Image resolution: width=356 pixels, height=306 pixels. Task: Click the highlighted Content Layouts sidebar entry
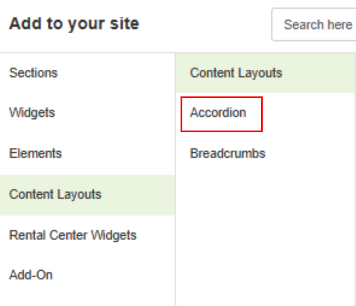click(55, 195)
